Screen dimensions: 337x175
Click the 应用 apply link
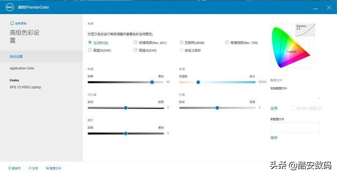tap(274, 109)
